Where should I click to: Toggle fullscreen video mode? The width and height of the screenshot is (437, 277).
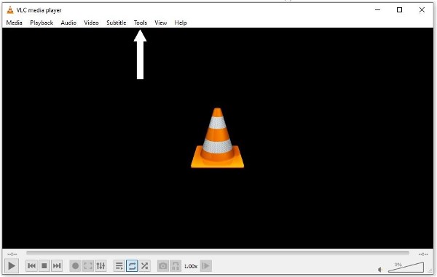[x=88, y=266]
